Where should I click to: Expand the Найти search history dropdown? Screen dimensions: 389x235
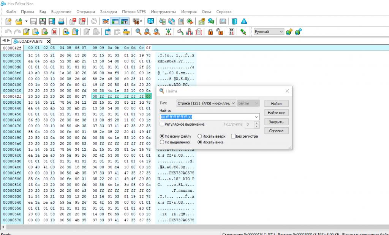[256, 117]
